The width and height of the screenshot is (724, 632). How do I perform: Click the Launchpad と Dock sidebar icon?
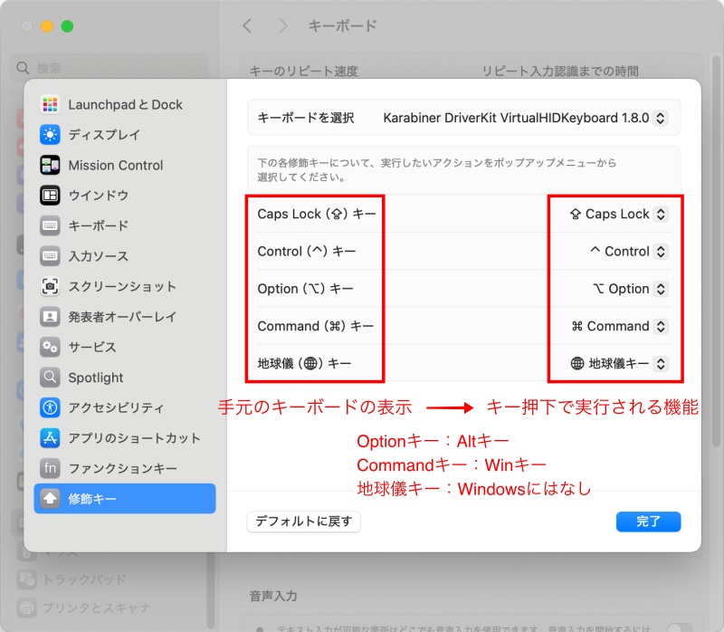51,105
